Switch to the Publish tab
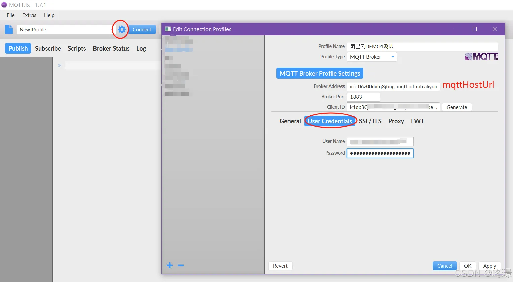 [x=18, y=48]
